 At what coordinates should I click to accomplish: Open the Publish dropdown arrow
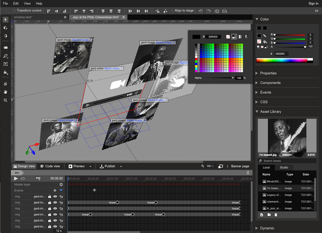pyautogui.click(x=121, y=167)
